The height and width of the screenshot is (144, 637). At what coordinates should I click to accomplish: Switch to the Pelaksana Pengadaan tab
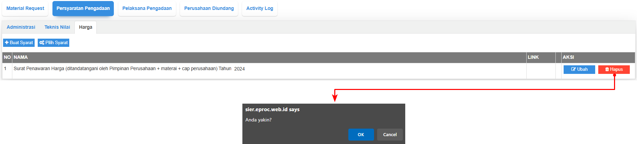pos(147,9)
